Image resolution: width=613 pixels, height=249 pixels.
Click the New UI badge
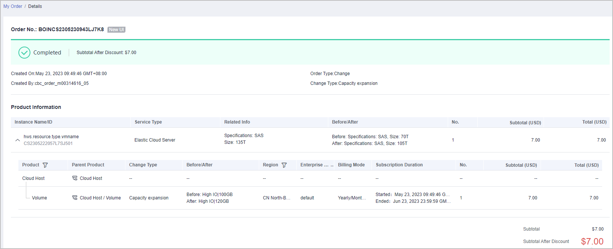[116, 30]
